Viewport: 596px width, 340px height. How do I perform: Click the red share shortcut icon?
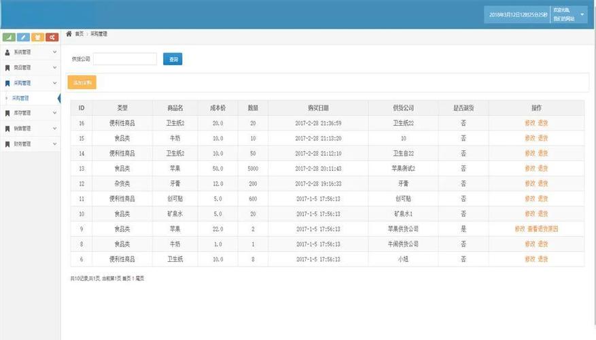pyautogui.click(x=52, y=37)
